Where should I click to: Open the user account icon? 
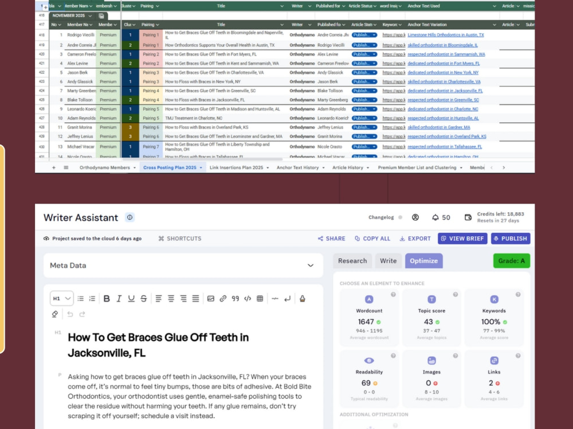pyautogui.click(x=415, y=217)
